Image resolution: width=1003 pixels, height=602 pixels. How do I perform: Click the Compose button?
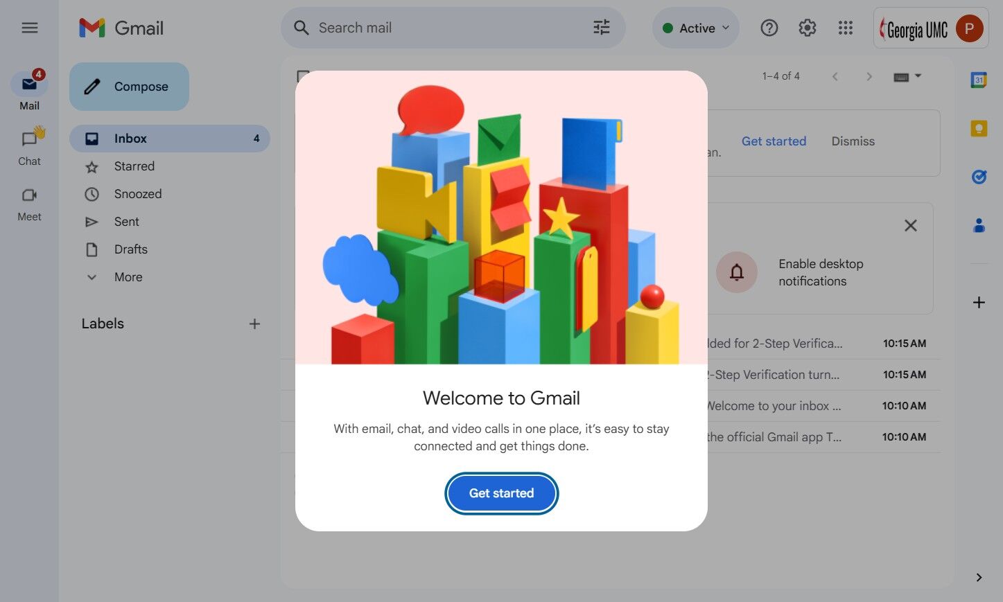[x=129, y=87]
